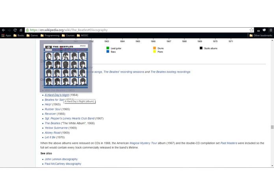Open the Yellow Submarine link
This screenshot has width=274, height=195.
point(56,128)
